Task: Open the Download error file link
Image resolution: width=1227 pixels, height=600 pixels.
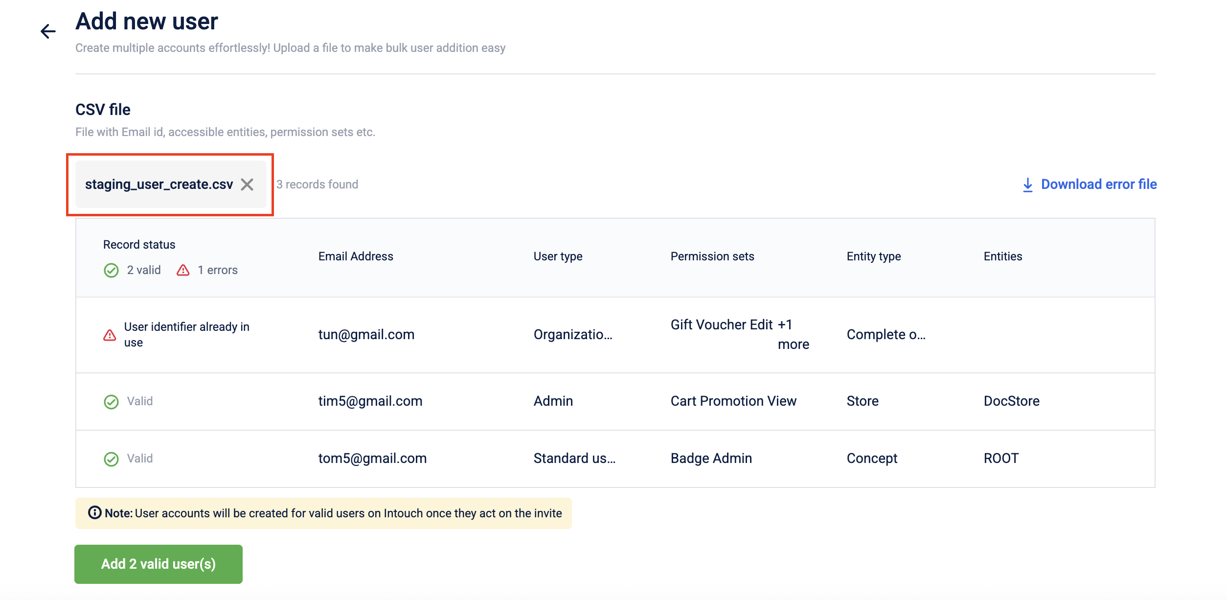Action: (1098, 185)
